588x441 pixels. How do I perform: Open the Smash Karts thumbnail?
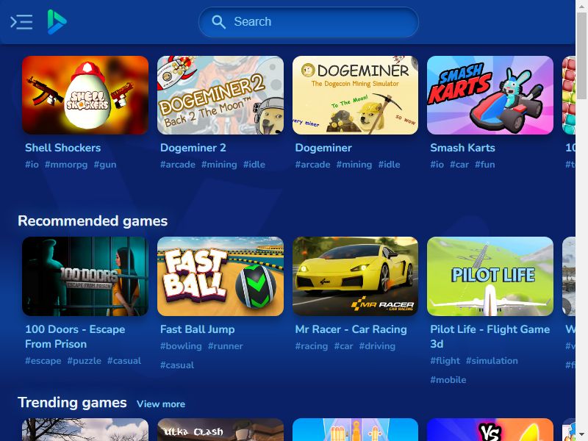(490, 96)
